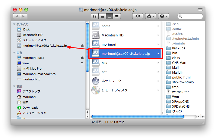
Task: Select iDisk in the sidebar
Action: tap(26, 29)
